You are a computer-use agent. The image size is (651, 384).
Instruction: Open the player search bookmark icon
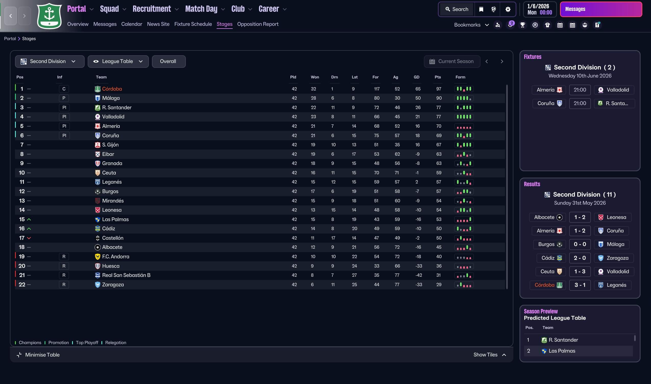(x=498, y=25)
